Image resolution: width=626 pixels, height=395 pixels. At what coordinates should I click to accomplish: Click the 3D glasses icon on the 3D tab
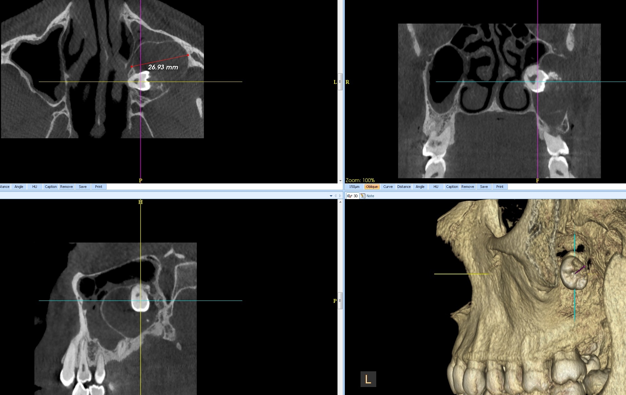[349, 196]
